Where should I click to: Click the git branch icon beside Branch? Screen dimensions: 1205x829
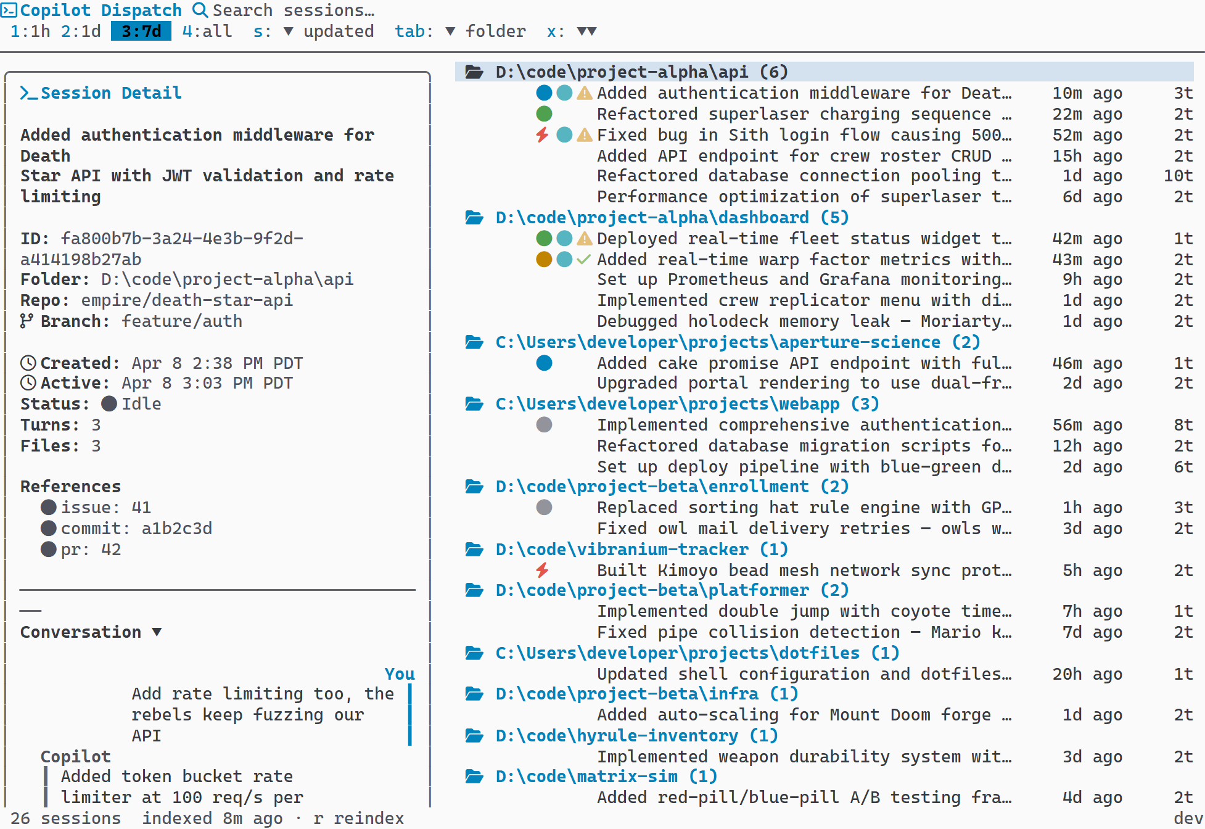click(27, 321)
